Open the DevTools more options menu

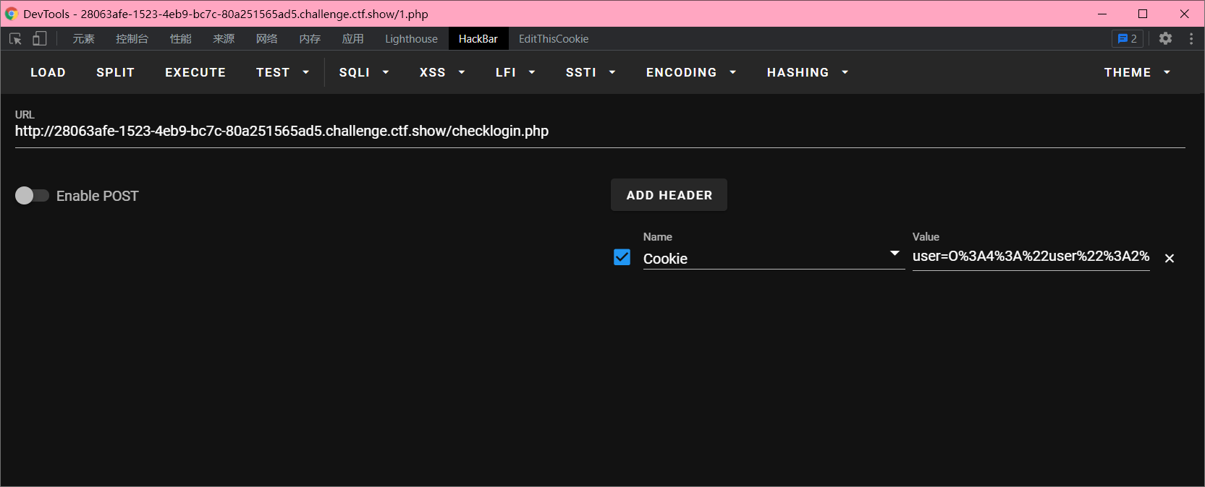pyautogui.click(x=1191, y=38)
